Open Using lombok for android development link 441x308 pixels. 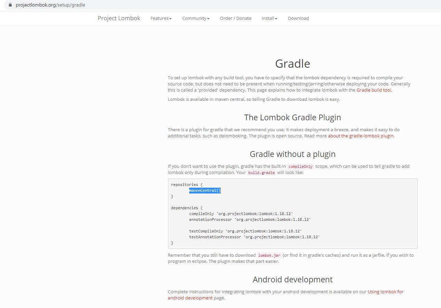pos(285,295)
